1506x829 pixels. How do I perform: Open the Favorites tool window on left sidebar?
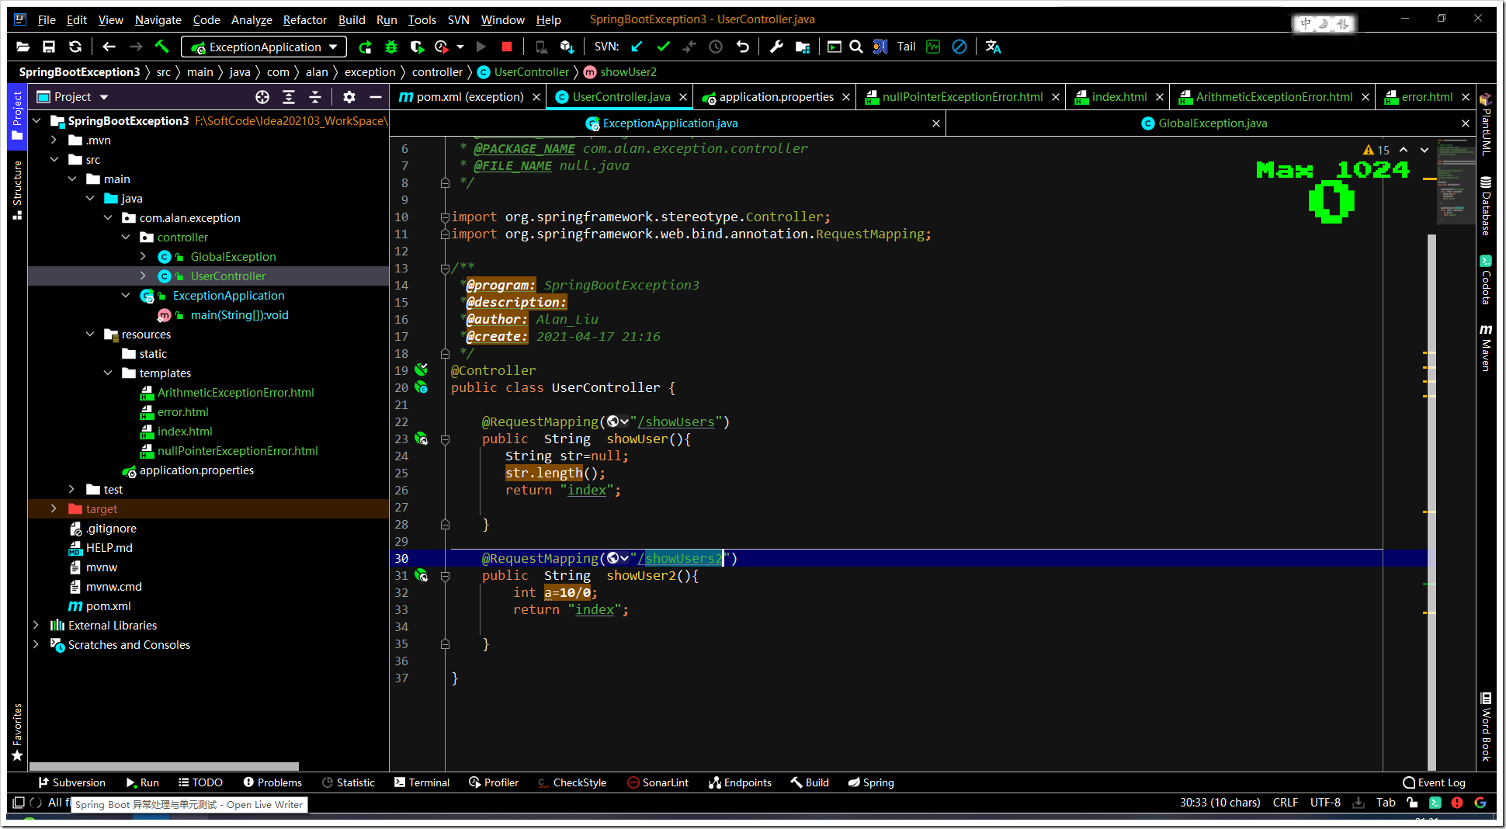(17, 733)
